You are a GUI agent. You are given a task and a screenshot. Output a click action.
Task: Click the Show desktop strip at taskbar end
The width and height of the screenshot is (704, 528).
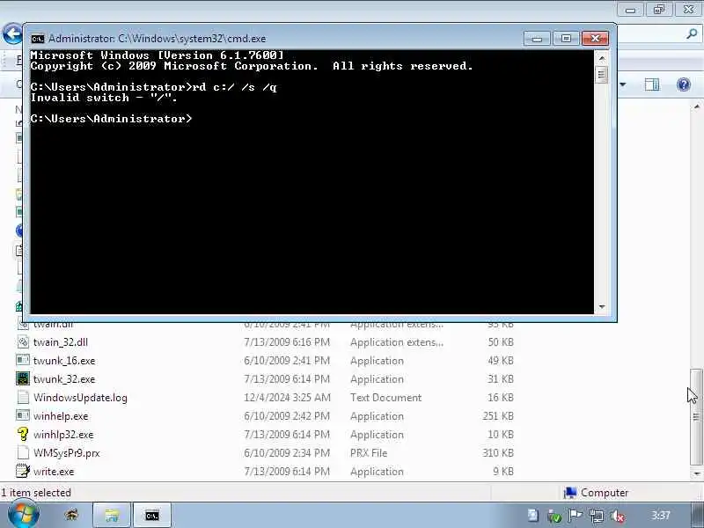click(x=697, y=515)
